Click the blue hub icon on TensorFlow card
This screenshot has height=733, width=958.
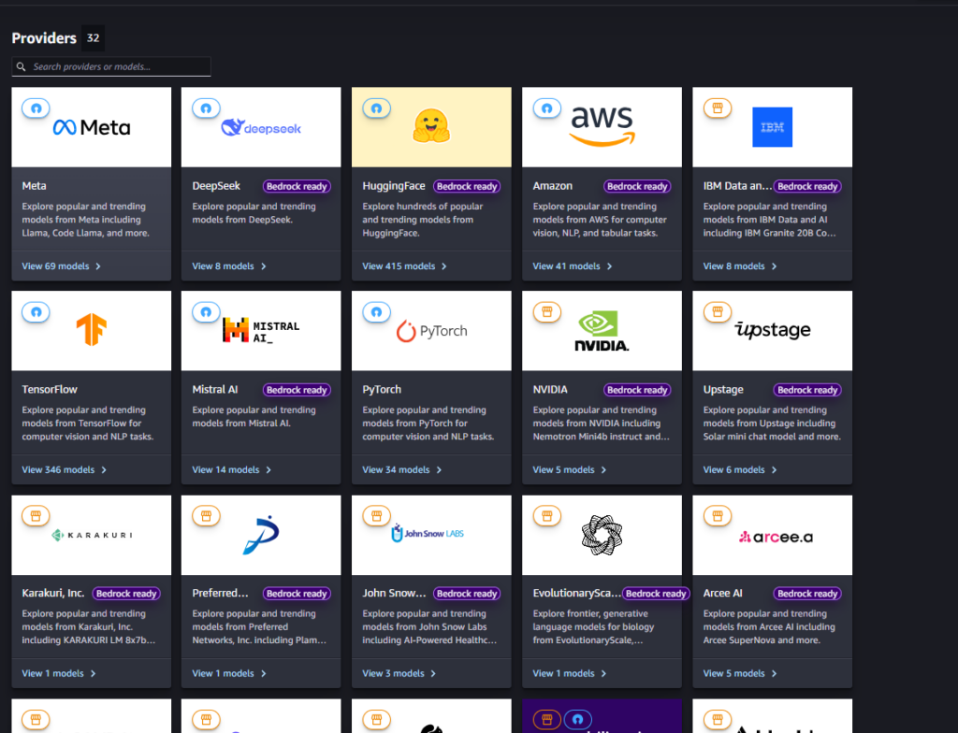click(x=36, y=312)
